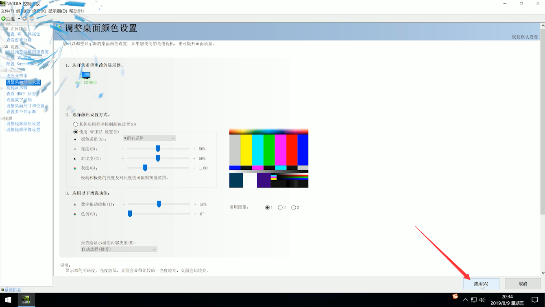
Task: Open the 编辑(E) menu
Action: click(23, 11)
